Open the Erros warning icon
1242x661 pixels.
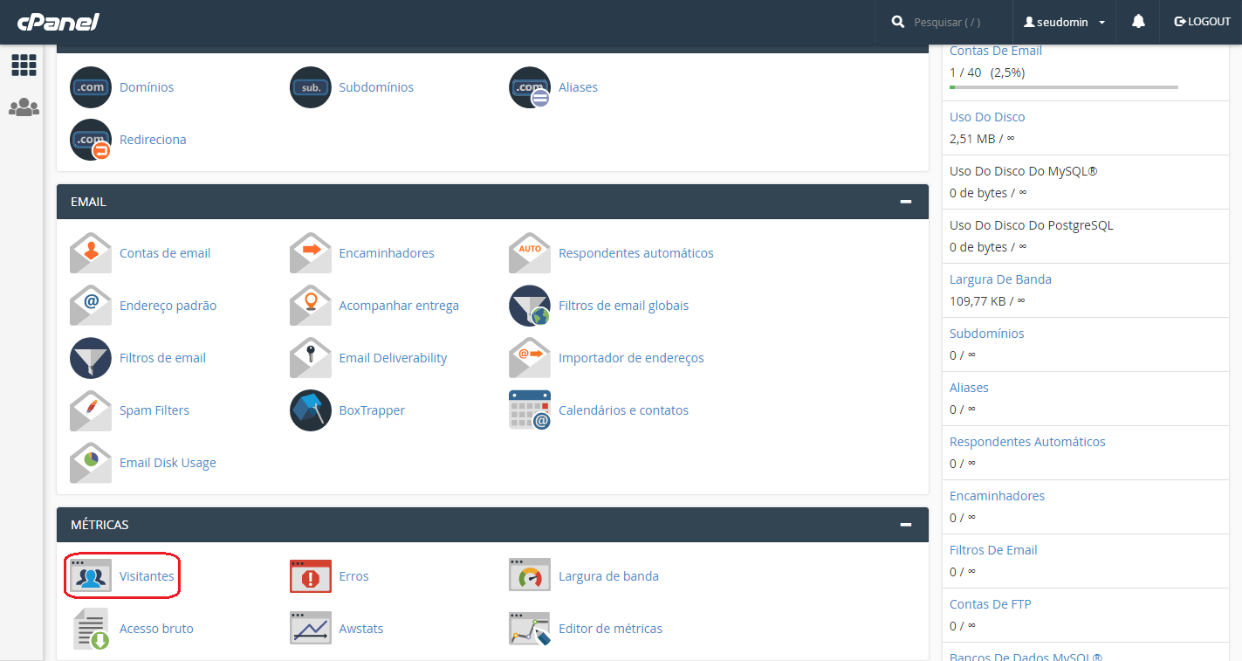[311, 576]
